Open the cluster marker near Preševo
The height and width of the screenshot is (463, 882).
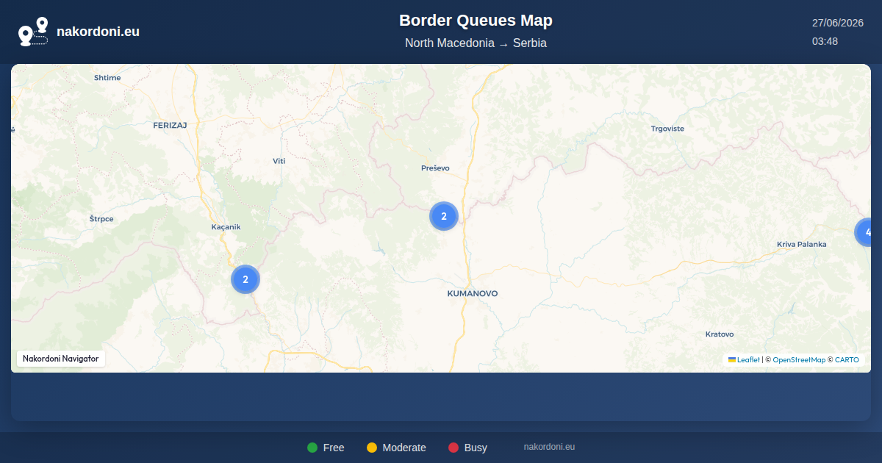click(x=444, y=216)
